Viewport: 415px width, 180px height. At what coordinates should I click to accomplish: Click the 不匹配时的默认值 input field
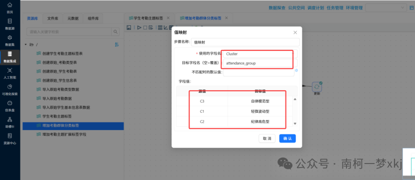[258, 72]
